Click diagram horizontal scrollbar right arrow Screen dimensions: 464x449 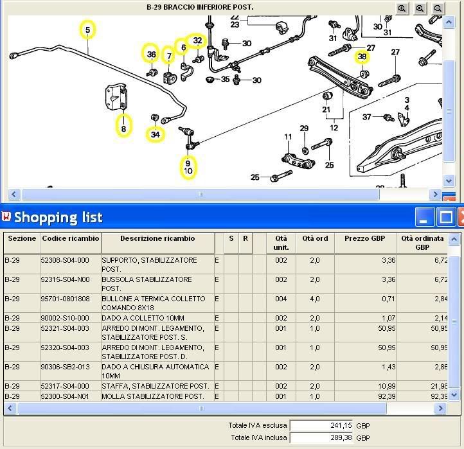tap(435, 195)
